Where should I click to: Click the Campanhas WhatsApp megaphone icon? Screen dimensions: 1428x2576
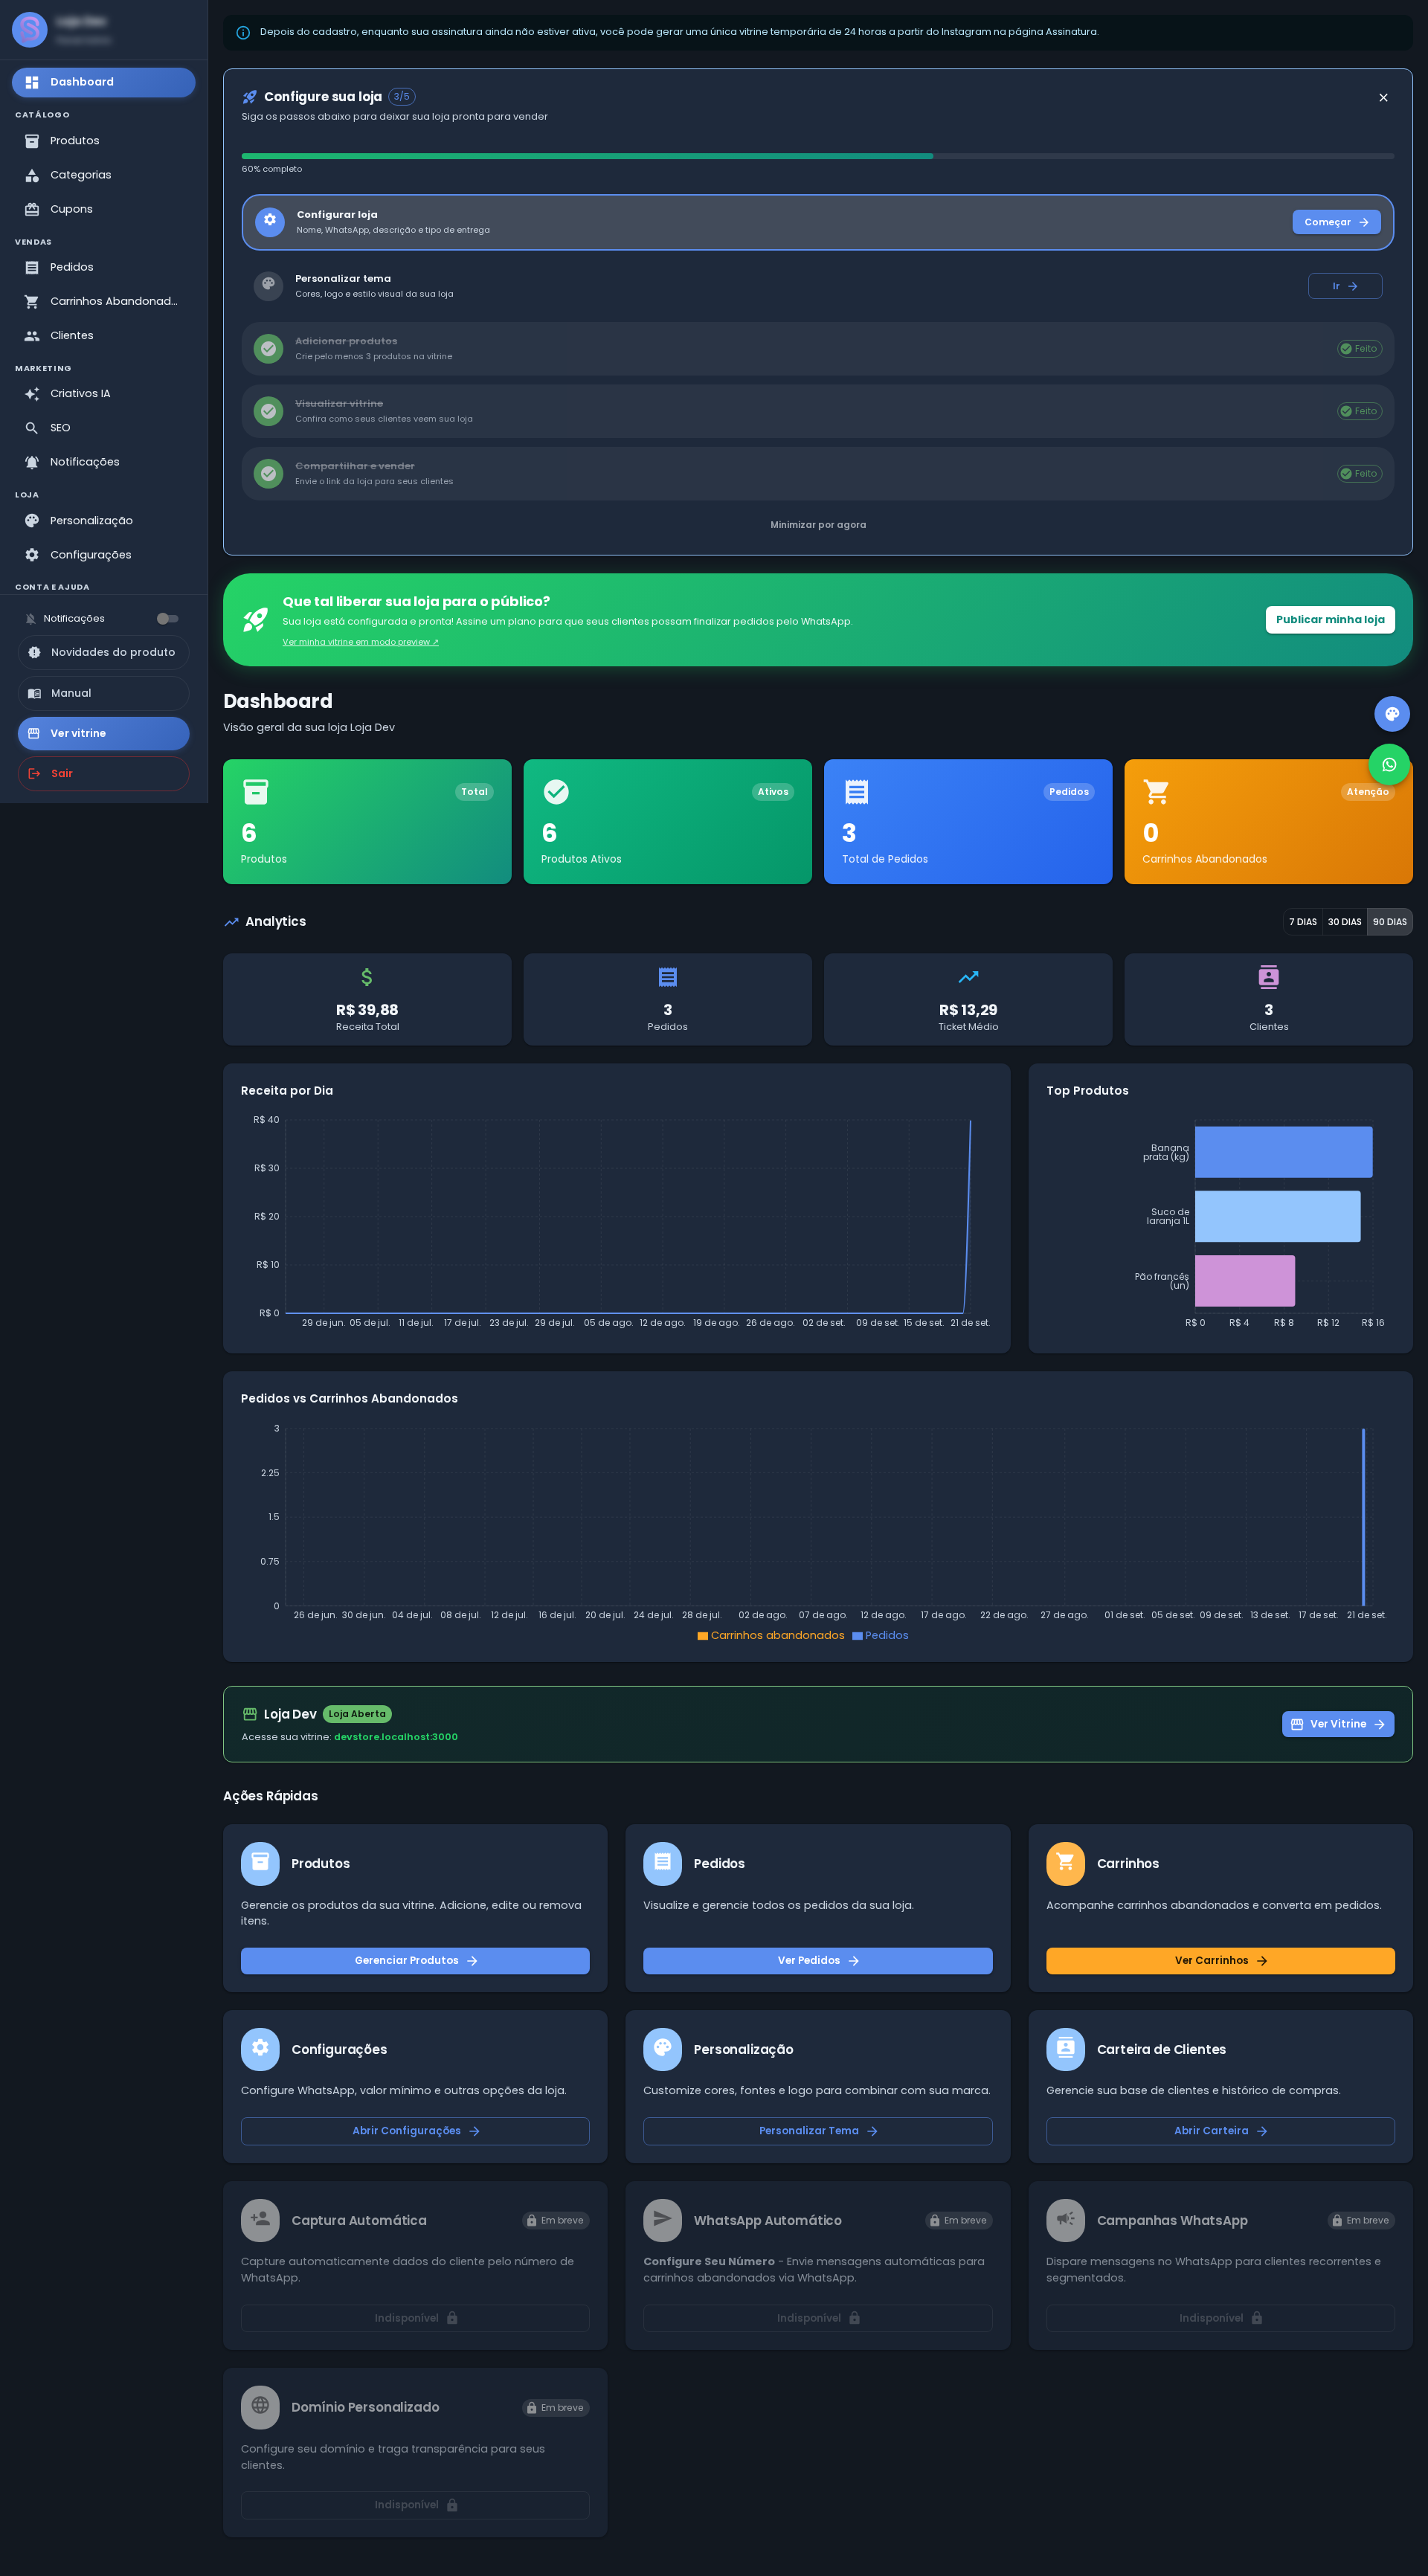1065,2220
